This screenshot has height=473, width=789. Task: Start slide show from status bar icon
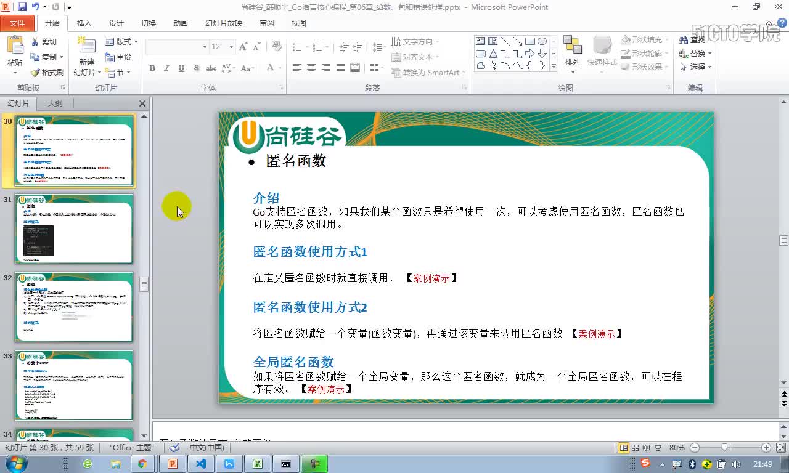pyautogui.click(x=658, y=448)
